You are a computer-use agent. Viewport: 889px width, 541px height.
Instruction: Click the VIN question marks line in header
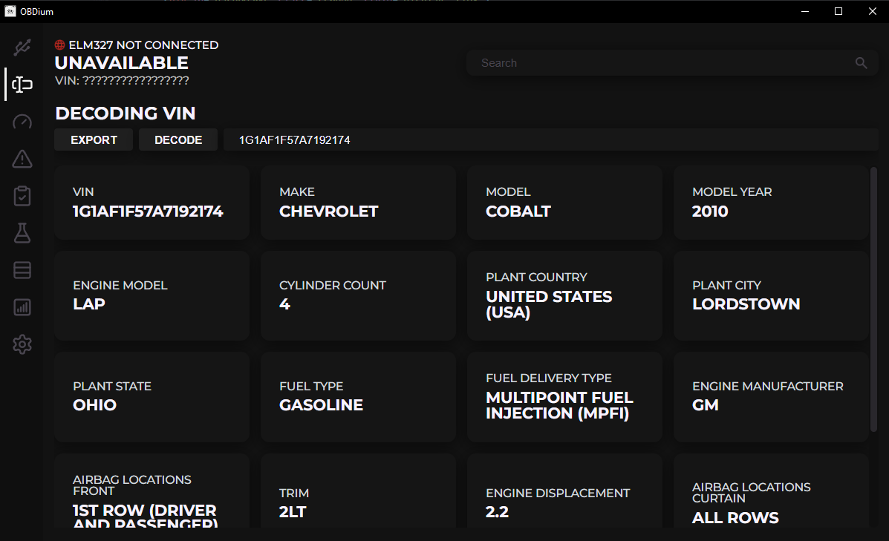pyautogui.click(x=122, y=80)
